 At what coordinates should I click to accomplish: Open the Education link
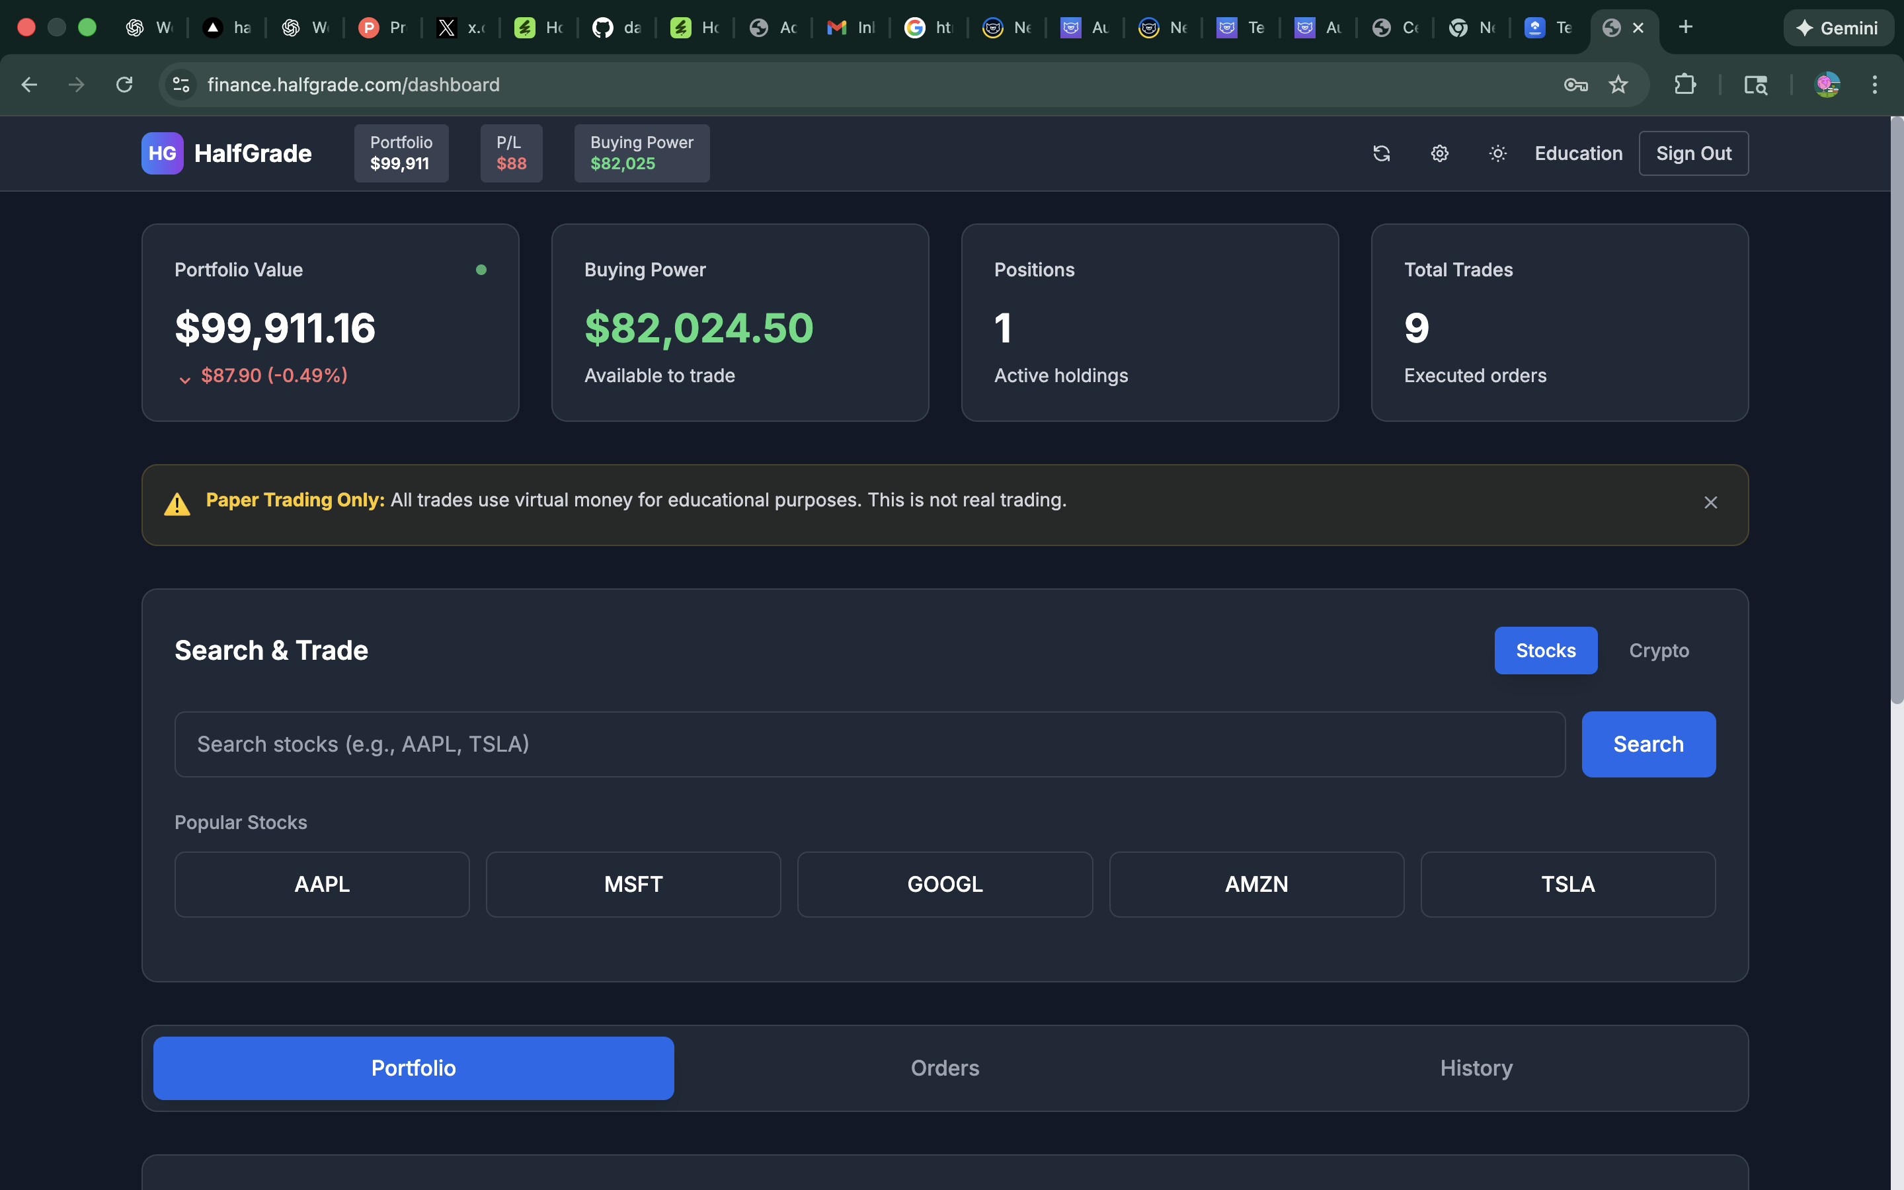1578,153
